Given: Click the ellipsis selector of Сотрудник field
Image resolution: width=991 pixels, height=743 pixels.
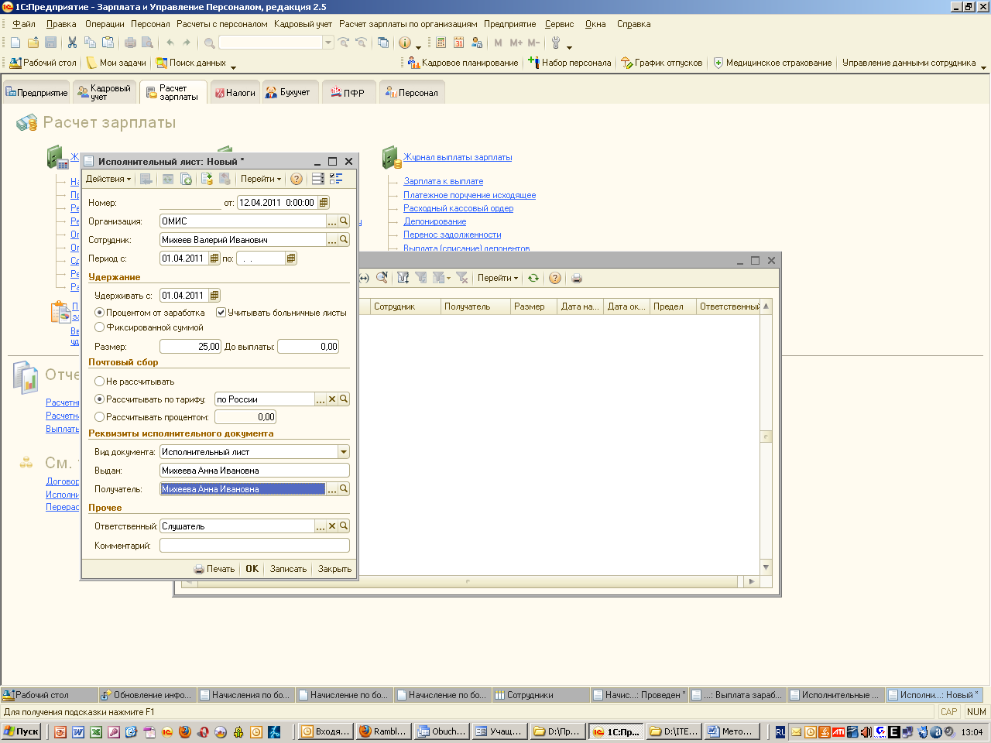Looking at the screenshot, I should (x=332, y=240).
